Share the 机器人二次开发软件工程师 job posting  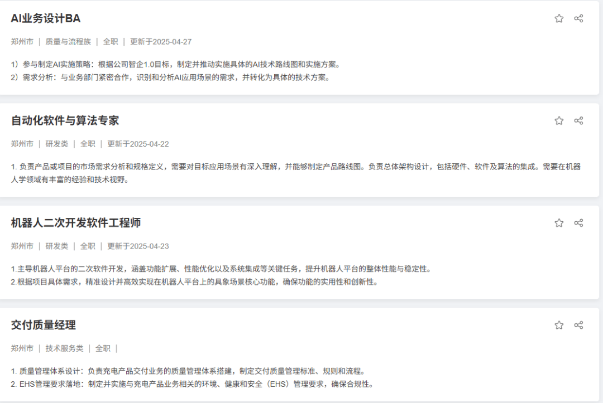(x=578, y=223)
